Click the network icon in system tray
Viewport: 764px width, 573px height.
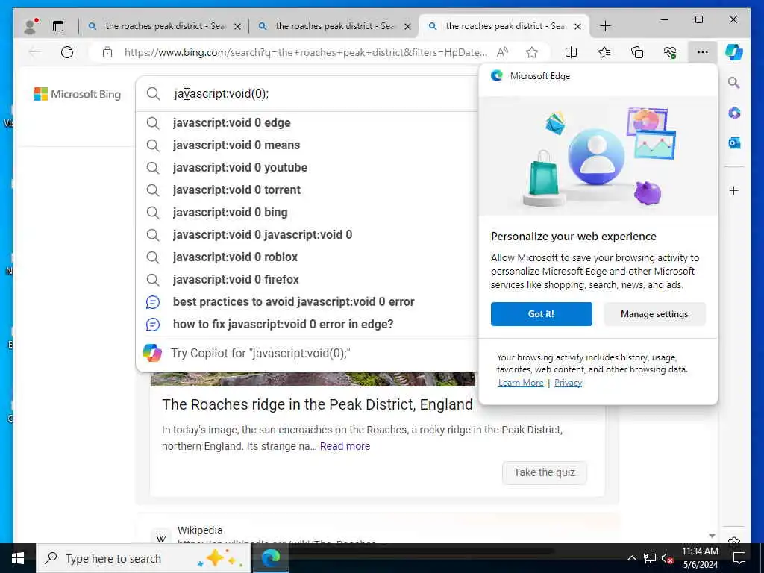coord(649,558)
